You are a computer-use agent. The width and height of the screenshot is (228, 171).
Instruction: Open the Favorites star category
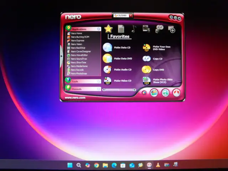[x=108, y=29]
